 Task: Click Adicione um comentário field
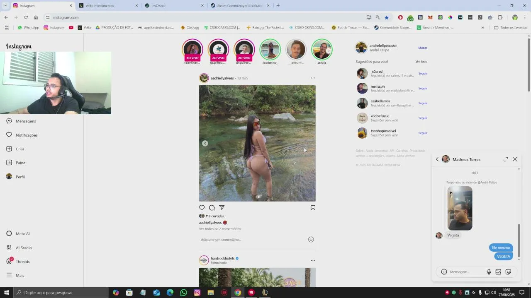click(x=253, y=240)
